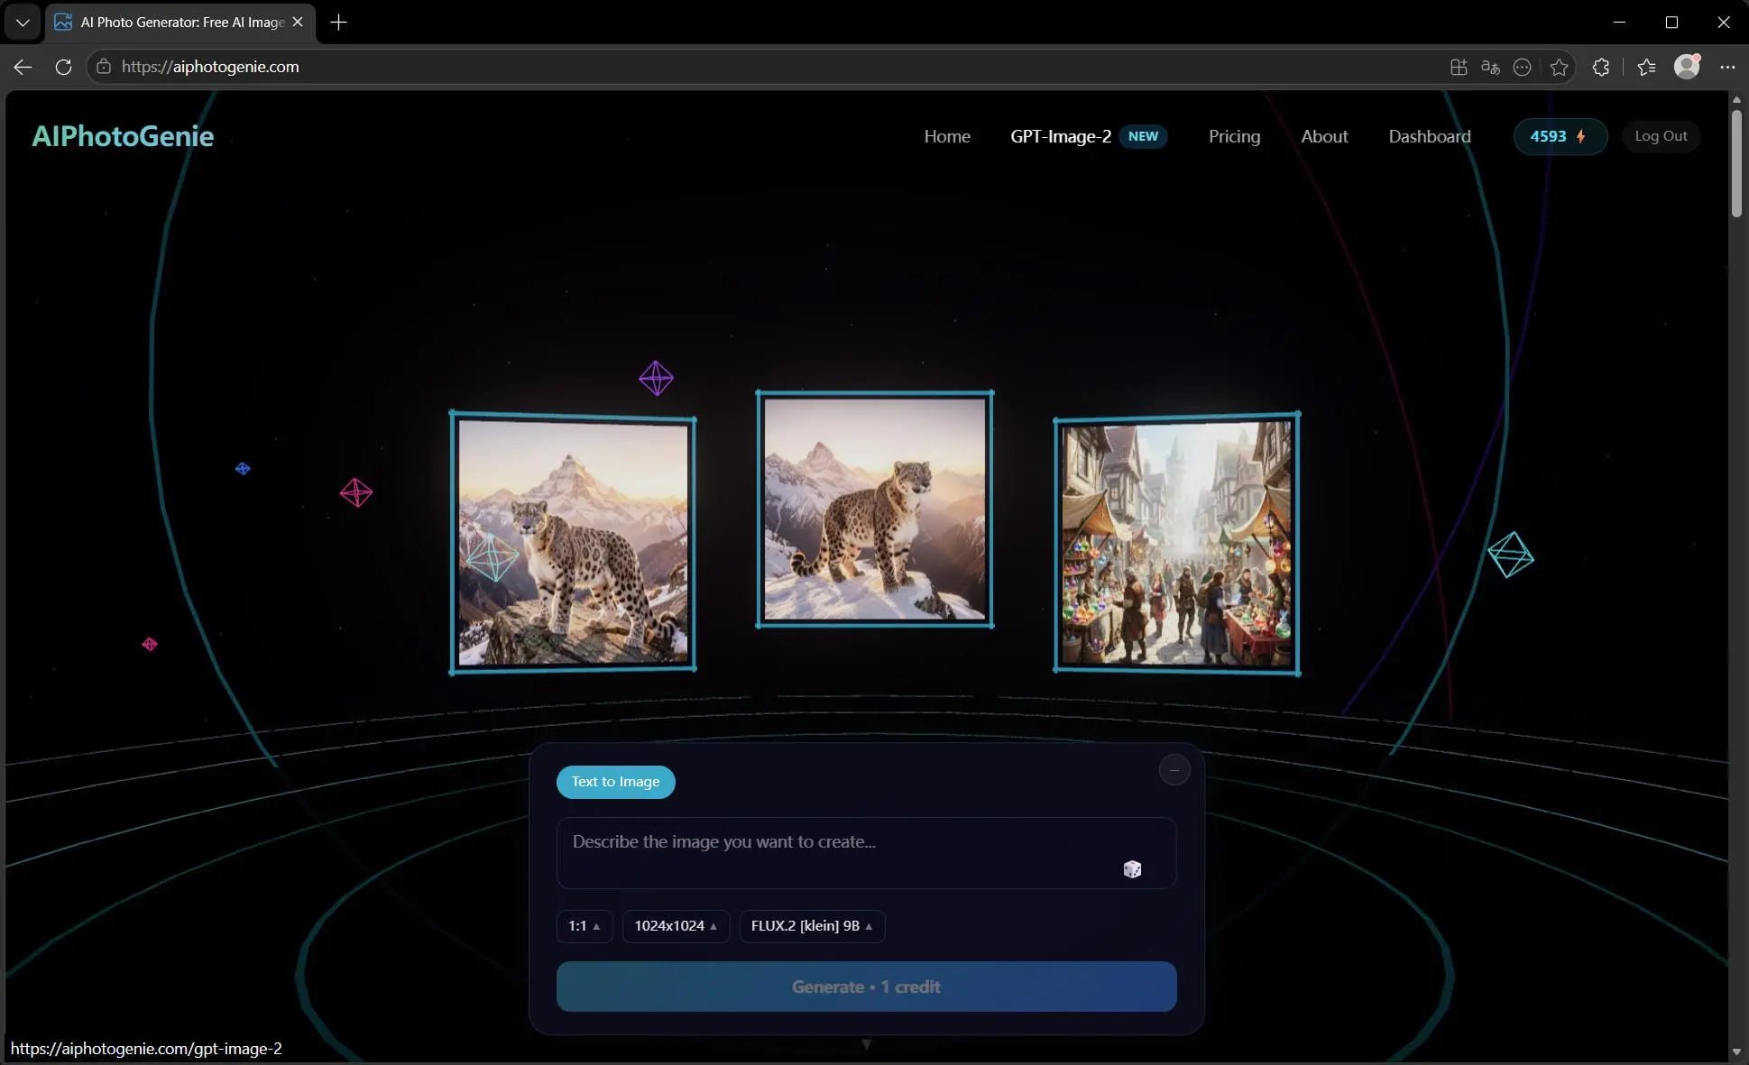Open the medieval market street image
Viewport: 1749px width, 1065px height.
[x=1177, y=544]
